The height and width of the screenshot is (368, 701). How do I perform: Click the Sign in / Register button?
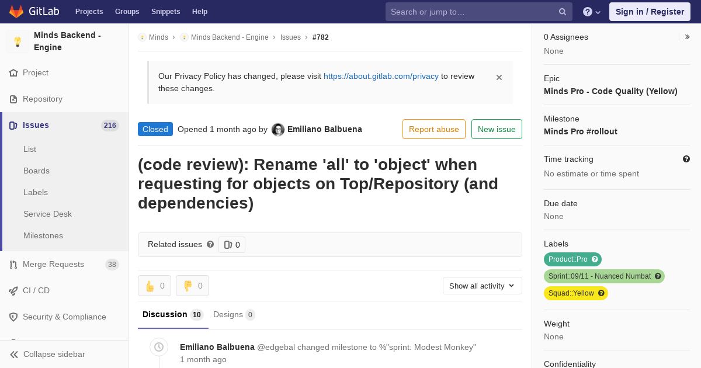click(x=650, y=12)
